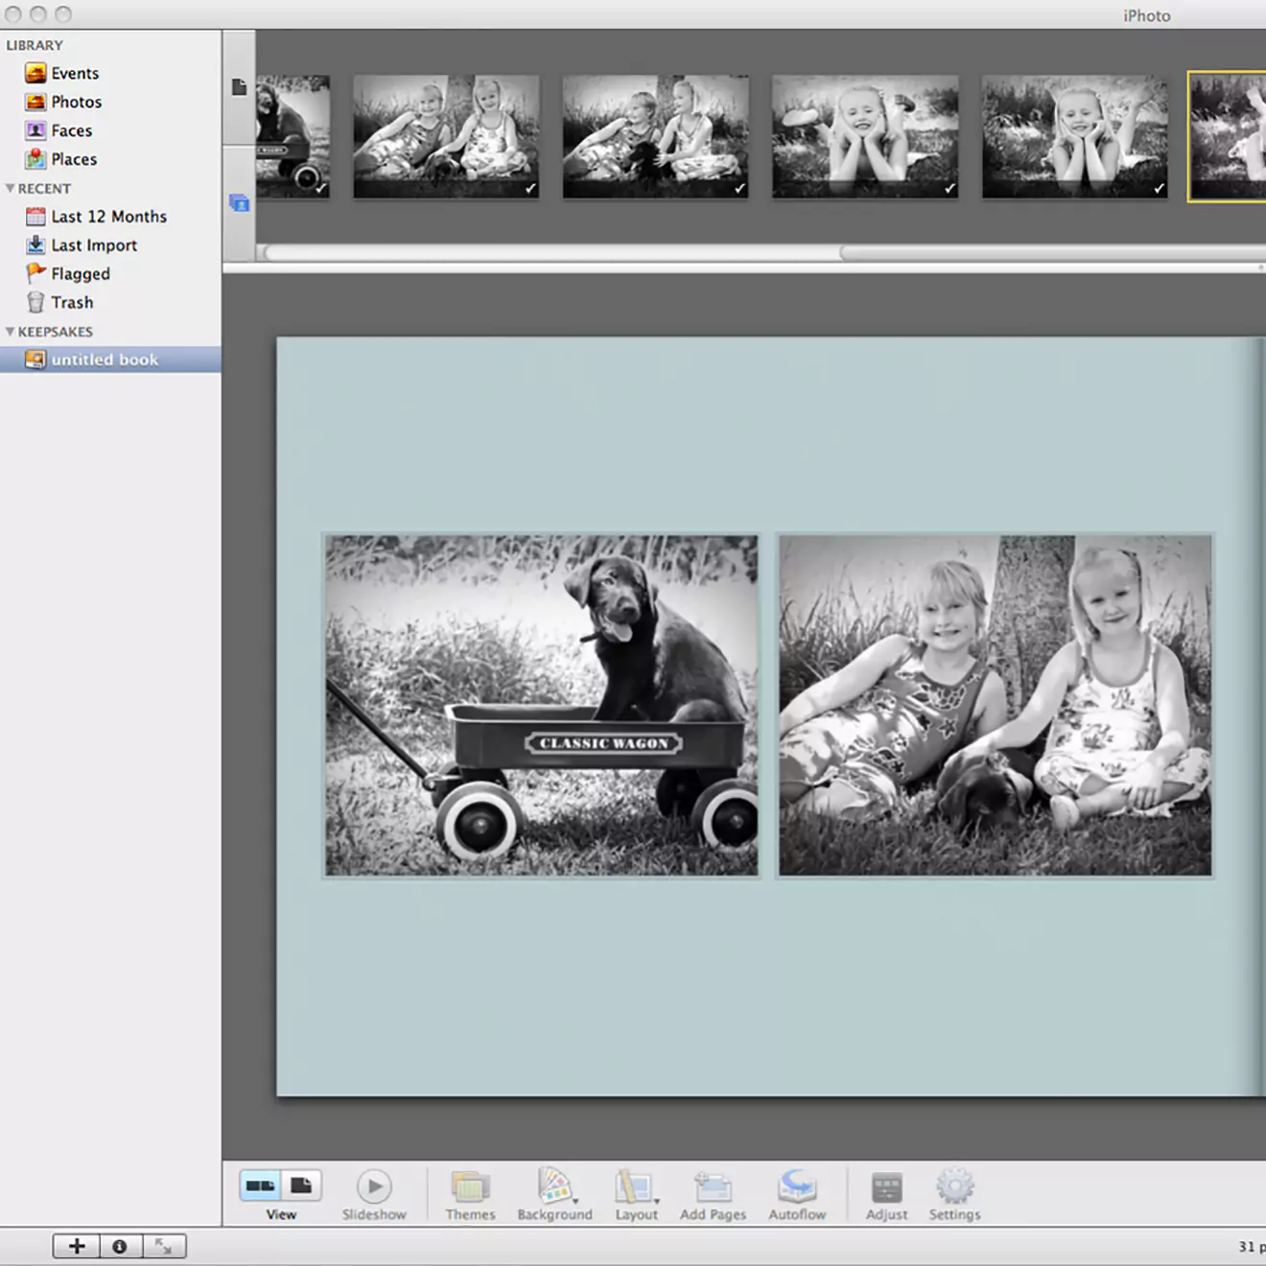
Task: Select second two-girls thumbnail with black puppy
Action: coord(656,137)
